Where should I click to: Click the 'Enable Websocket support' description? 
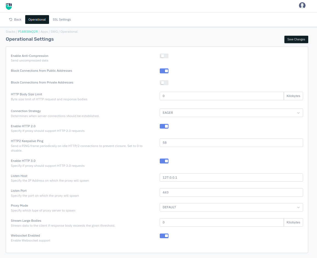coord(30,240)
